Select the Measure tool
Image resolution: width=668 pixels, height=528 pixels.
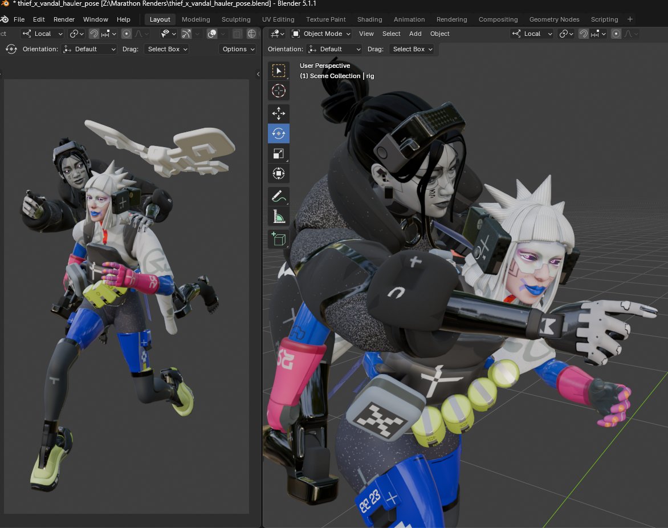[279, 217]
